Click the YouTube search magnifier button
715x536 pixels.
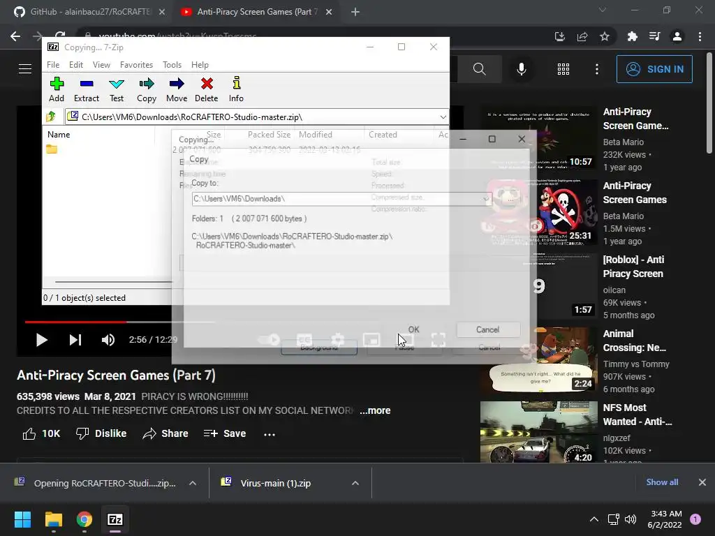pos(479,69)
